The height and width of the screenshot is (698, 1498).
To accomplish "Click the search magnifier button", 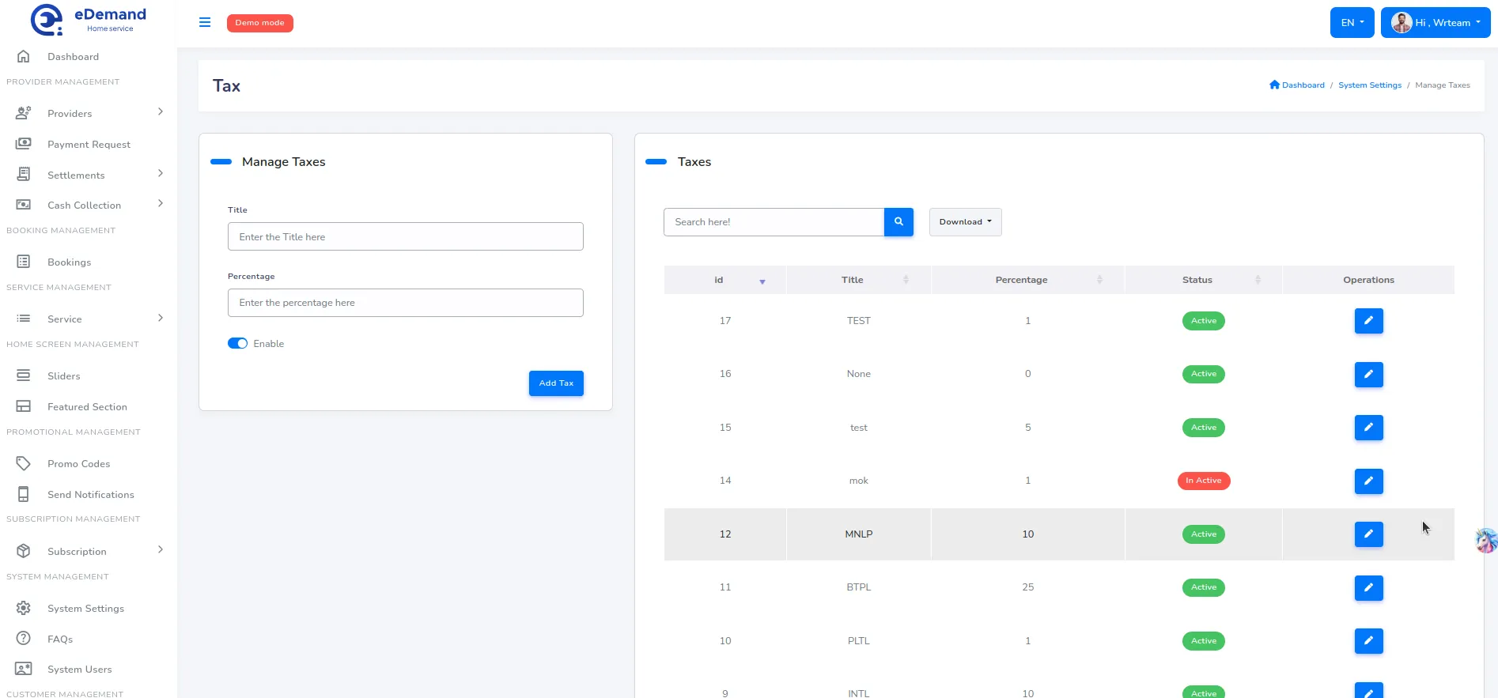I will tap(898, 222).
